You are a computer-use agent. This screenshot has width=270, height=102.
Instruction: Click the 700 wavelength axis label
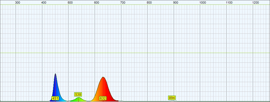(x=123, y=2)
